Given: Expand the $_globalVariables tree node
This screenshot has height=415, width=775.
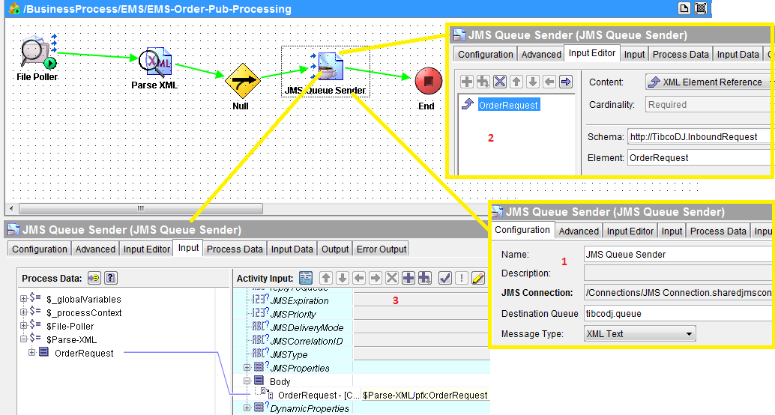Looking at the screenshot, I should click(23, 298).
